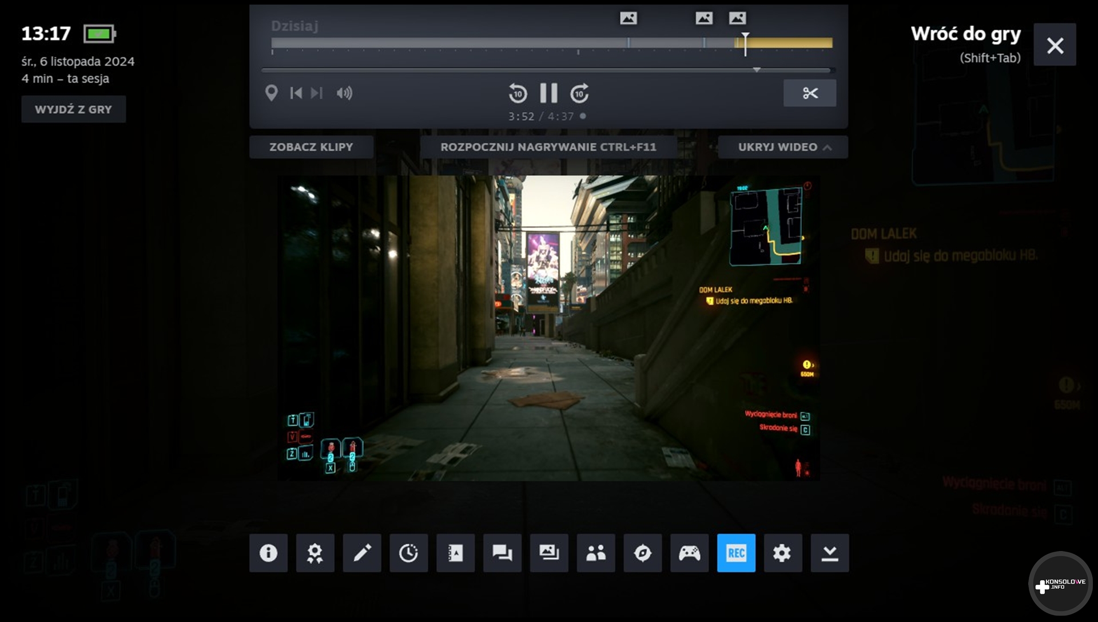Open the controller configuration overlay
The image size is (1098, 622).
[689, 553]
